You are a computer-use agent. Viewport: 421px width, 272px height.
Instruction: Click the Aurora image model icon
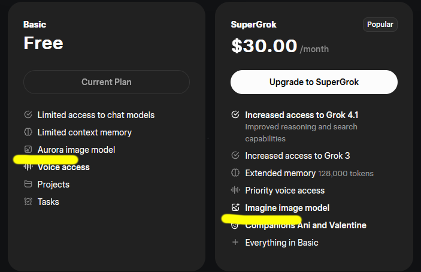click(x=28, y=149)
